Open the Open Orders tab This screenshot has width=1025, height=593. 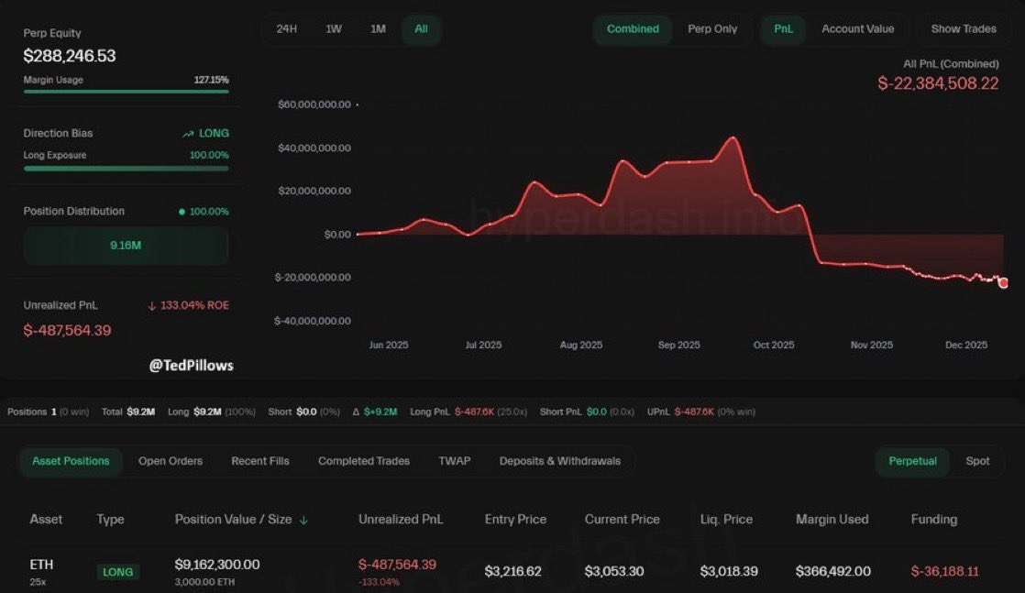(170, 461)
